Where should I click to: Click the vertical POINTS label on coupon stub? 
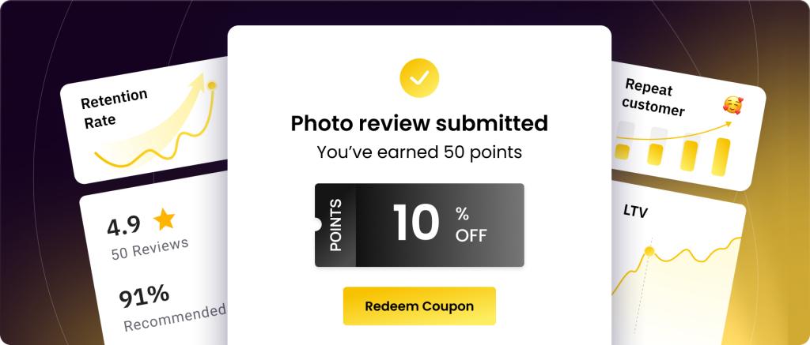click(x=335, y=225)
